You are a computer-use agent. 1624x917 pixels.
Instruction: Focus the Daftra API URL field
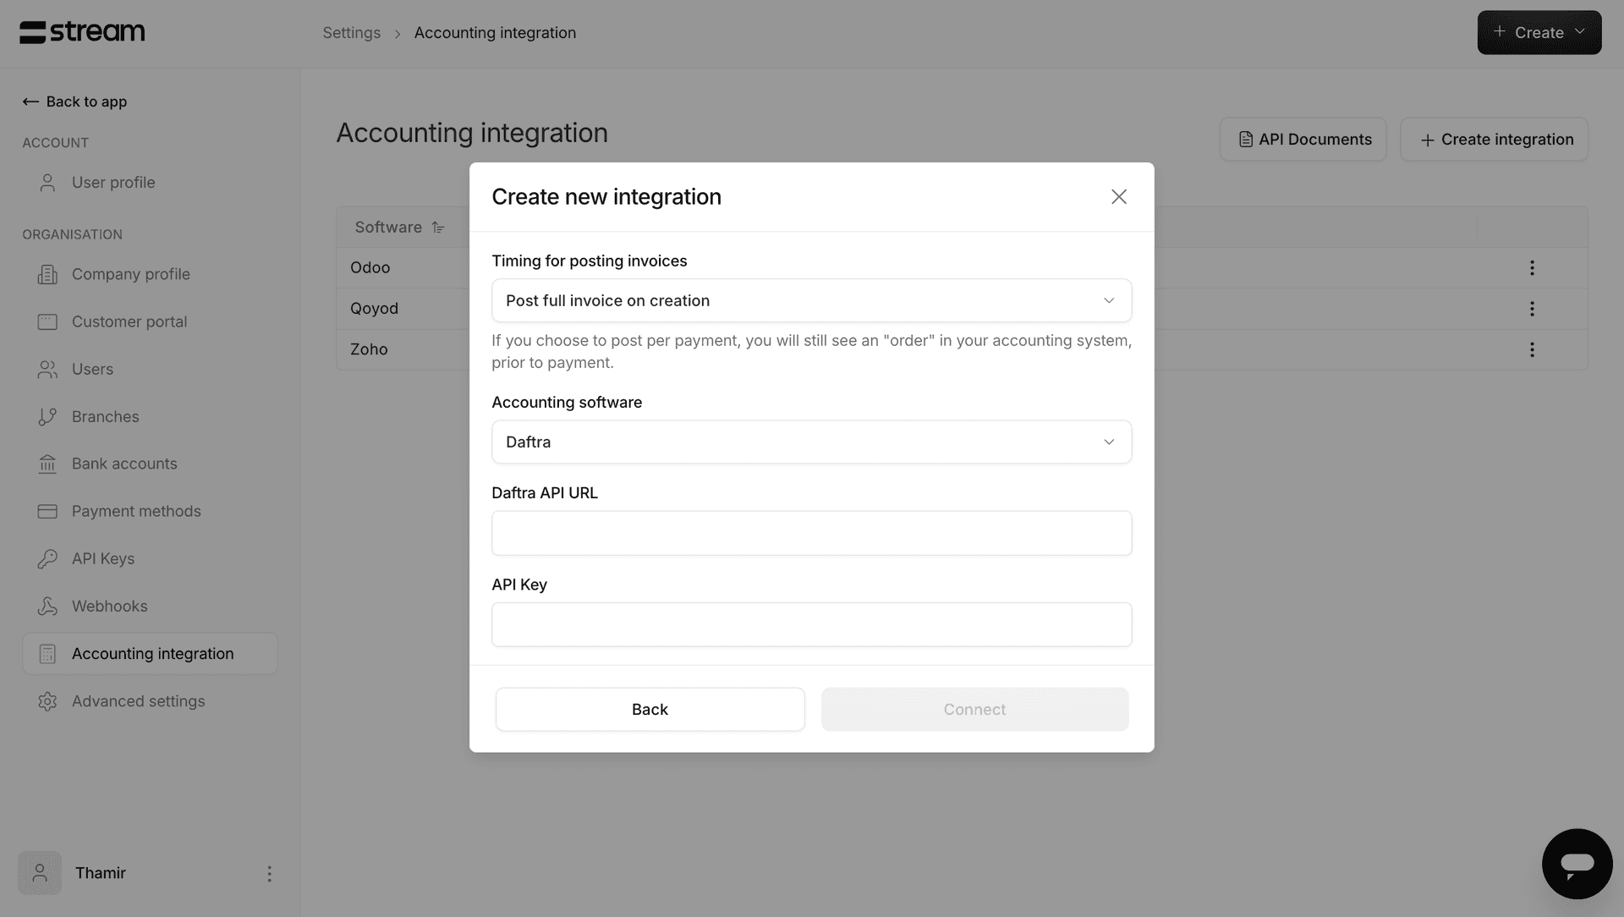coord(811,533)
